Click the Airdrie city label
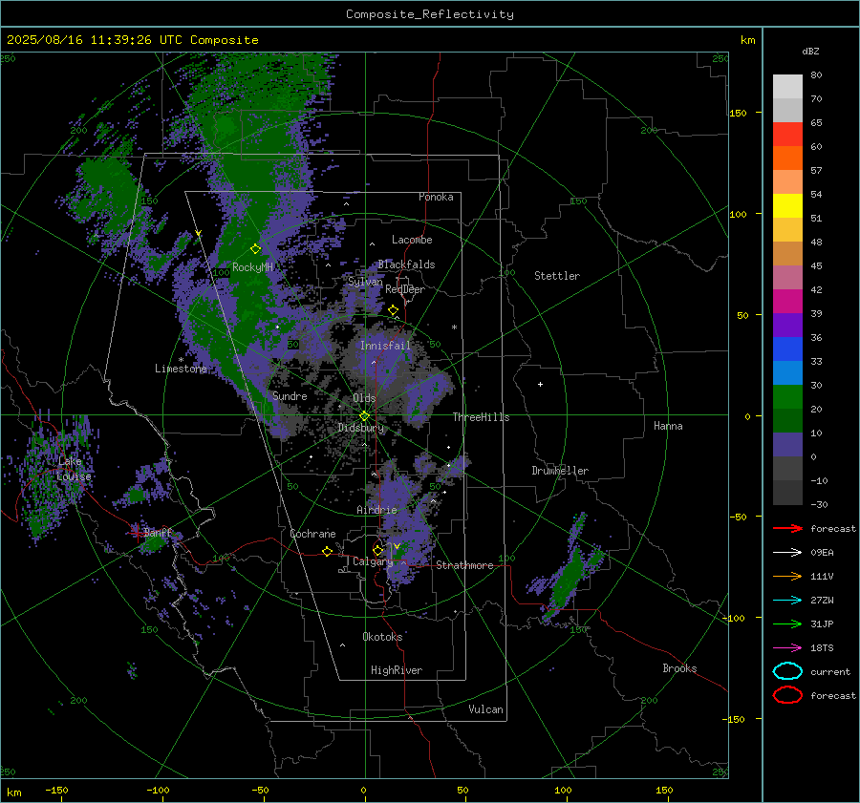Image resolution: width=860 pixels, height=803 pixels. 376,510
